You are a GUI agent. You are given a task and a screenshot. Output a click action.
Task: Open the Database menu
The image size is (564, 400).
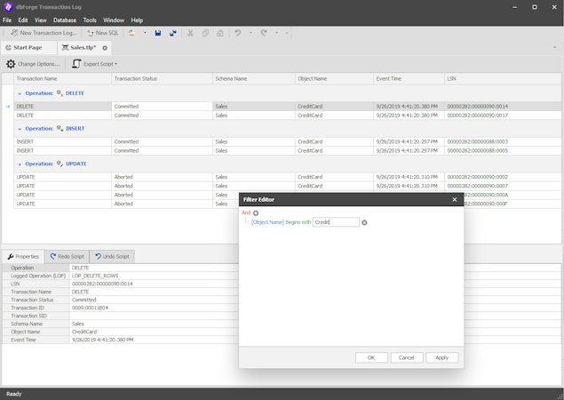coord(65,20)
